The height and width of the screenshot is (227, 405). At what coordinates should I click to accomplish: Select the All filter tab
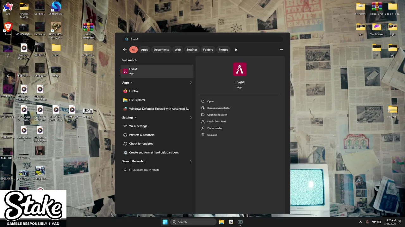(x=134, y=49)
